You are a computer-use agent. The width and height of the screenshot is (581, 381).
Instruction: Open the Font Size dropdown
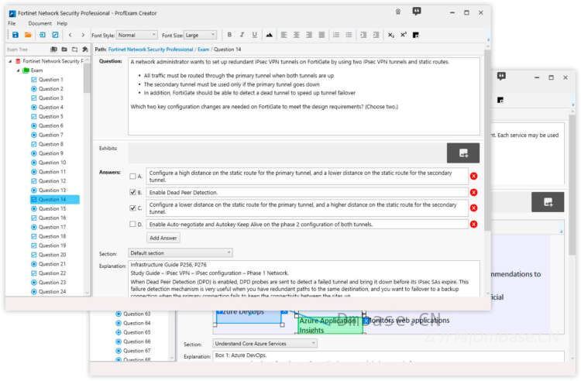[x=200, y=35]
